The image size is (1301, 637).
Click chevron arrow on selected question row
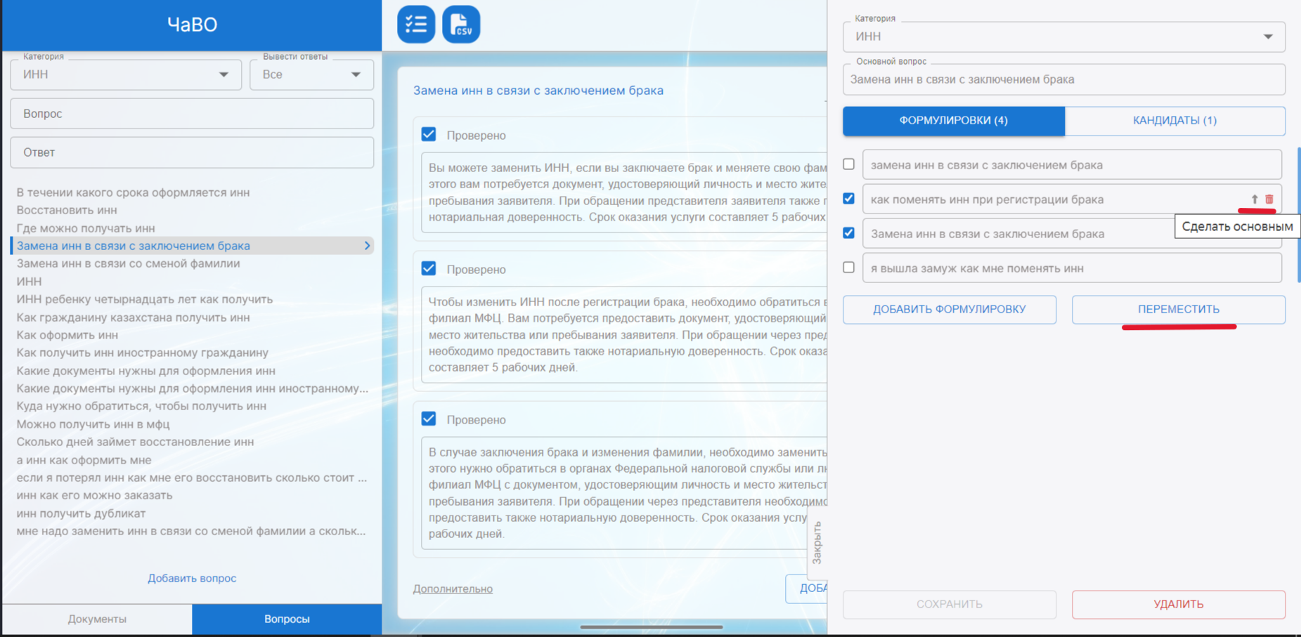pos(367,246)
